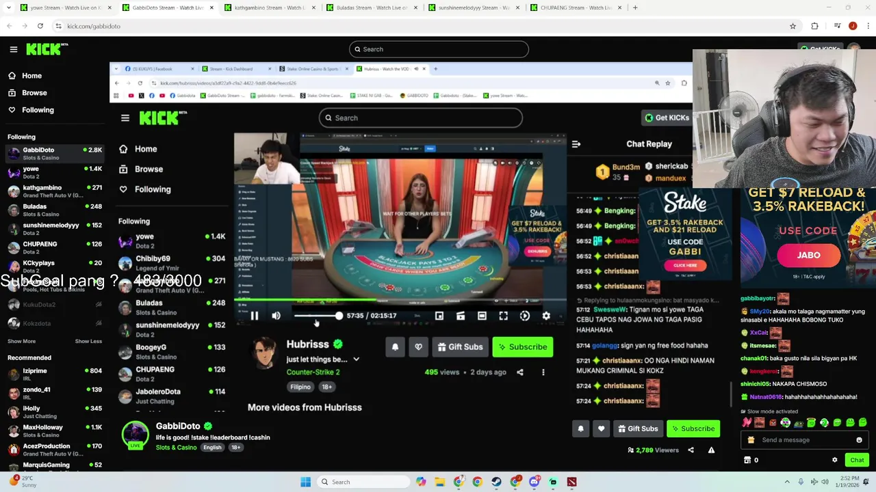Bookmark page with browser star icon
Screen dimensions: 876x492
tap(793, 26)
